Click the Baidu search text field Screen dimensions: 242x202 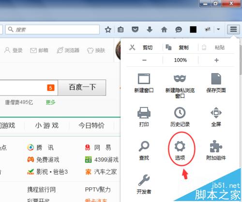[29, 88]
